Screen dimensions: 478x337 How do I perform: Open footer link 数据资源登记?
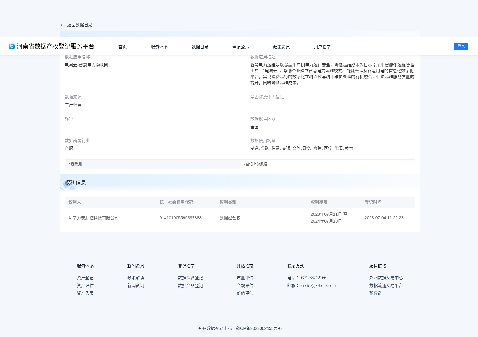tap(190, 278)
